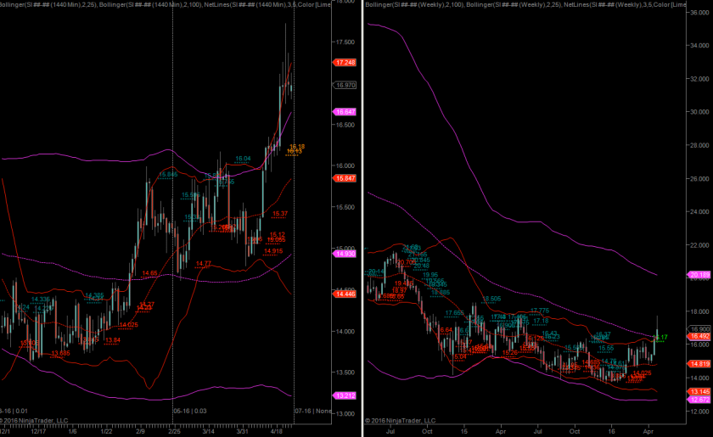Viewport: 713px width, 437px height.
Task: Click the magenta 14.930 price marker
Action: 345,254
